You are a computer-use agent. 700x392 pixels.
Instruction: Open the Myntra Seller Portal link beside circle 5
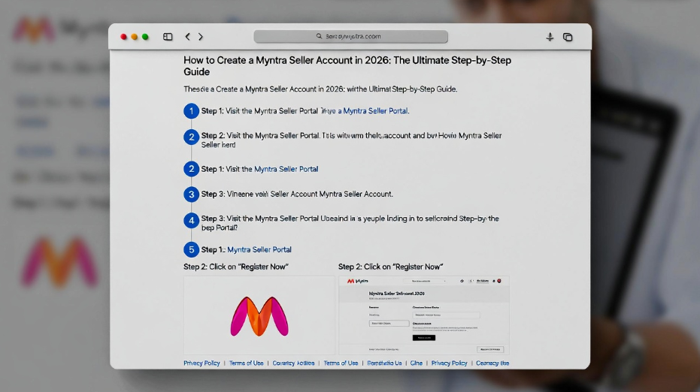(259, 249)
